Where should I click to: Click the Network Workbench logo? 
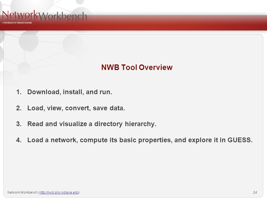click(44, 17)
